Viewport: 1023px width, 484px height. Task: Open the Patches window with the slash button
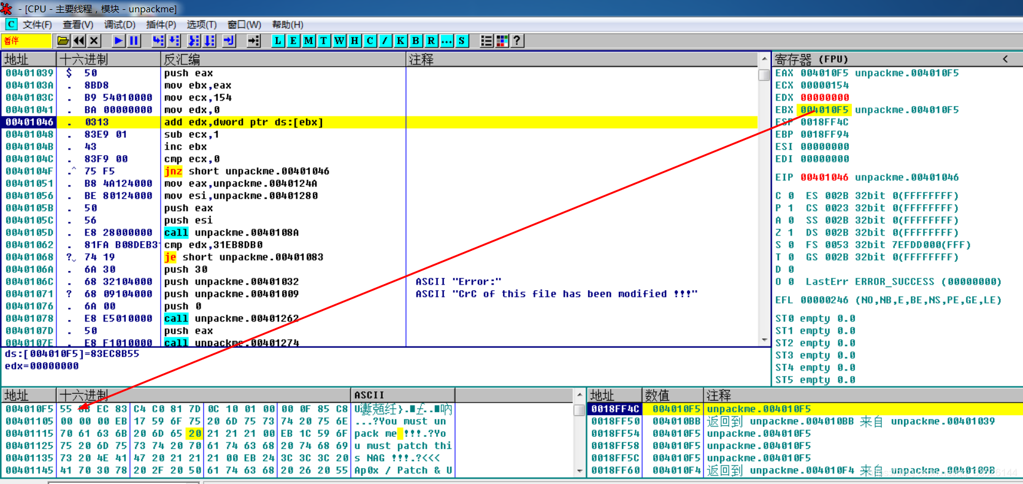click(386, 41)
